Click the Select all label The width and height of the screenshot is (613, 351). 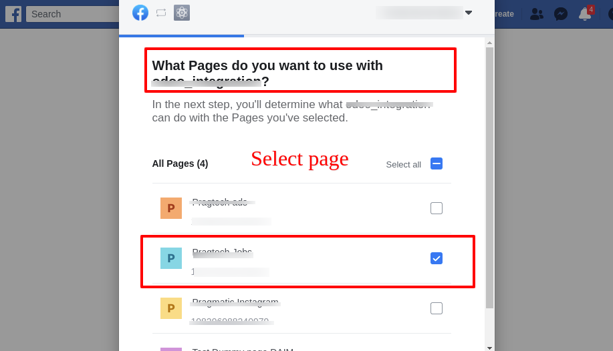(x=404, y=164)
